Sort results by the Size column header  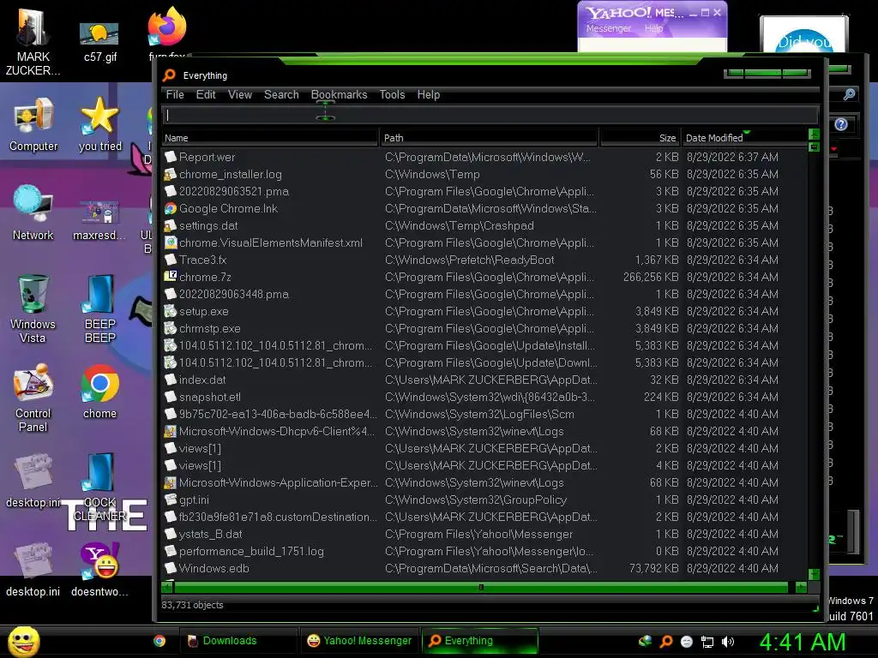tap(640, 138)
